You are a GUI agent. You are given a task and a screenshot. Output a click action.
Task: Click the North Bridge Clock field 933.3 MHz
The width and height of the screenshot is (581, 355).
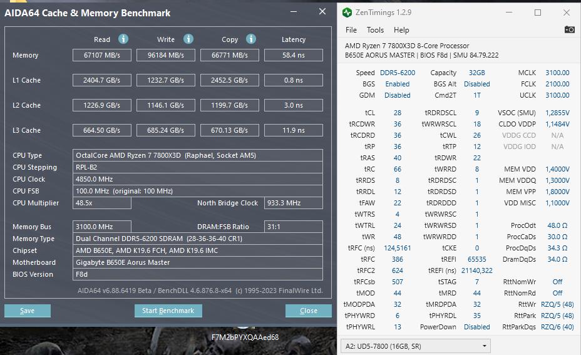click(x=294, y=203)
